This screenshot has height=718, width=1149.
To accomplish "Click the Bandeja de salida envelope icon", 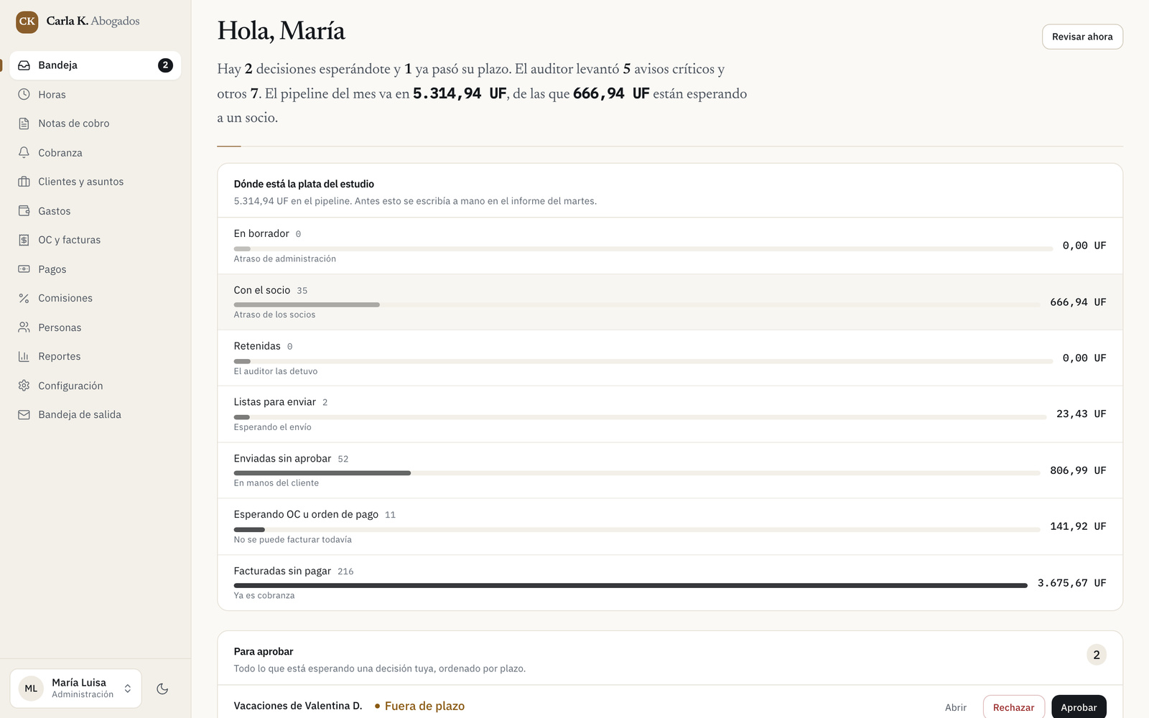I will point(24,414).
